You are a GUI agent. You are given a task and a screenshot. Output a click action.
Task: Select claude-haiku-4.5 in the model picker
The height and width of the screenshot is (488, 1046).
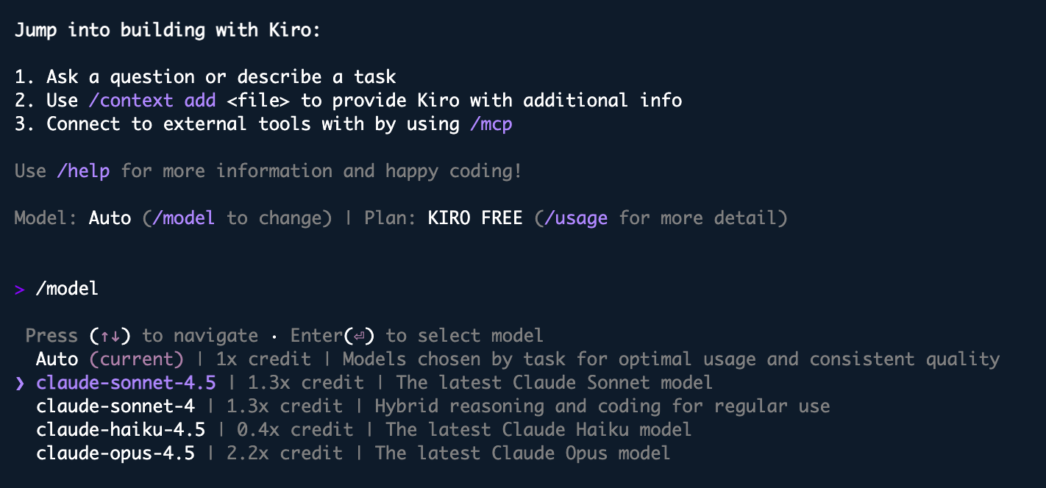pyautogui.click(x=121, y=430)
